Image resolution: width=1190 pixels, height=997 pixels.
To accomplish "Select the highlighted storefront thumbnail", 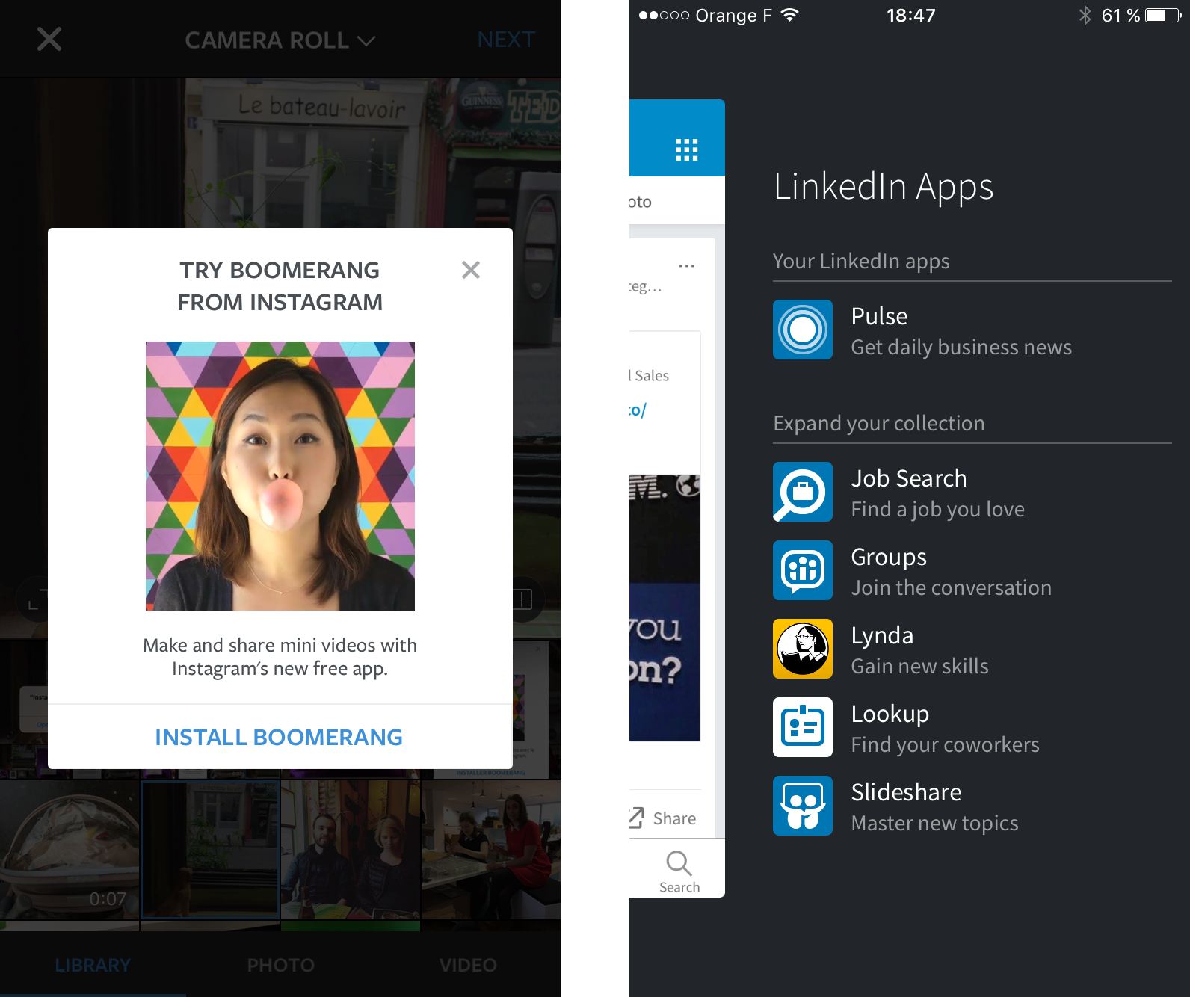I will pos(210,851).
